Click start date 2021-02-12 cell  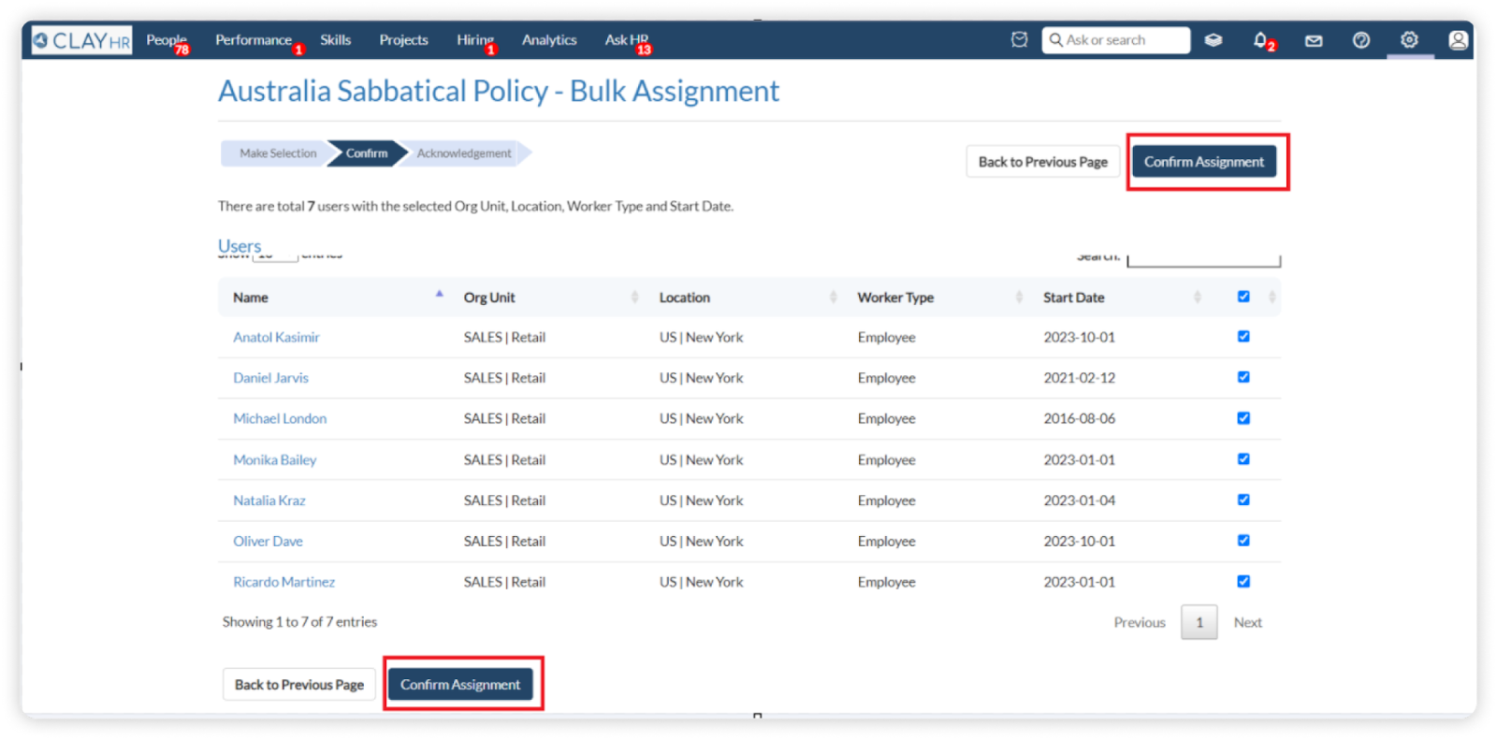click(1080, 378)
